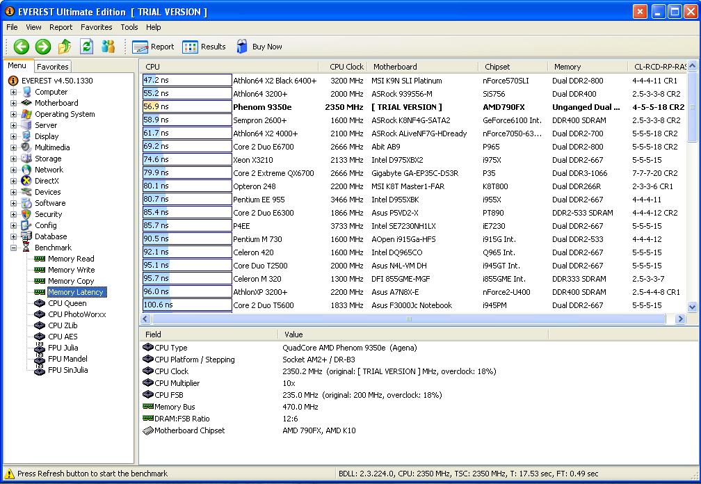The image size is (701, 484).
Task: Open the Memory Write benchmark
Action: click(x=72, y=270)
